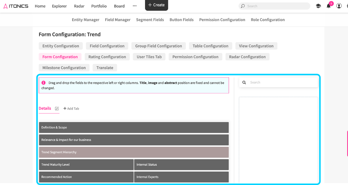Click the edit icon beside Details tab
This screenshot has width=348, height=185.
pyautogui.click(x=57, y=108)
